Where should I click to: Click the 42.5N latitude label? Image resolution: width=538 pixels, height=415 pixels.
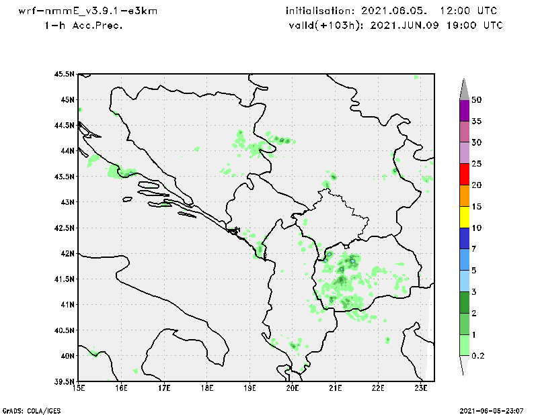point(64,228)
